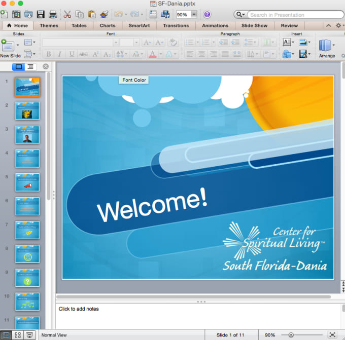This screenshot has width=345, height=340.
Task: Toggle Underline formatting
Action: pyautogui.click(x=72, y=54)
